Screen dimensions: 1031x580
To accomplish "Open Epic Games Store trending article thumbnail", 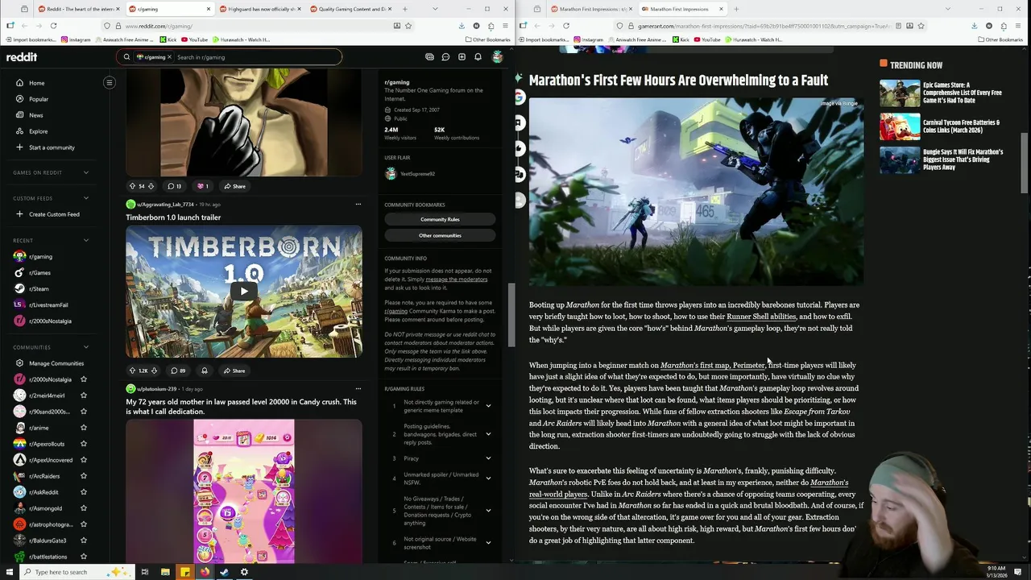I will [900, 93].
